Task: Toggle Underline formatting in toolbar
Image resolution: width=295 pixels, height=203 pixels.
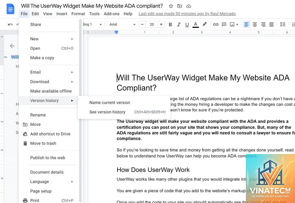Action: click(187, 24)
